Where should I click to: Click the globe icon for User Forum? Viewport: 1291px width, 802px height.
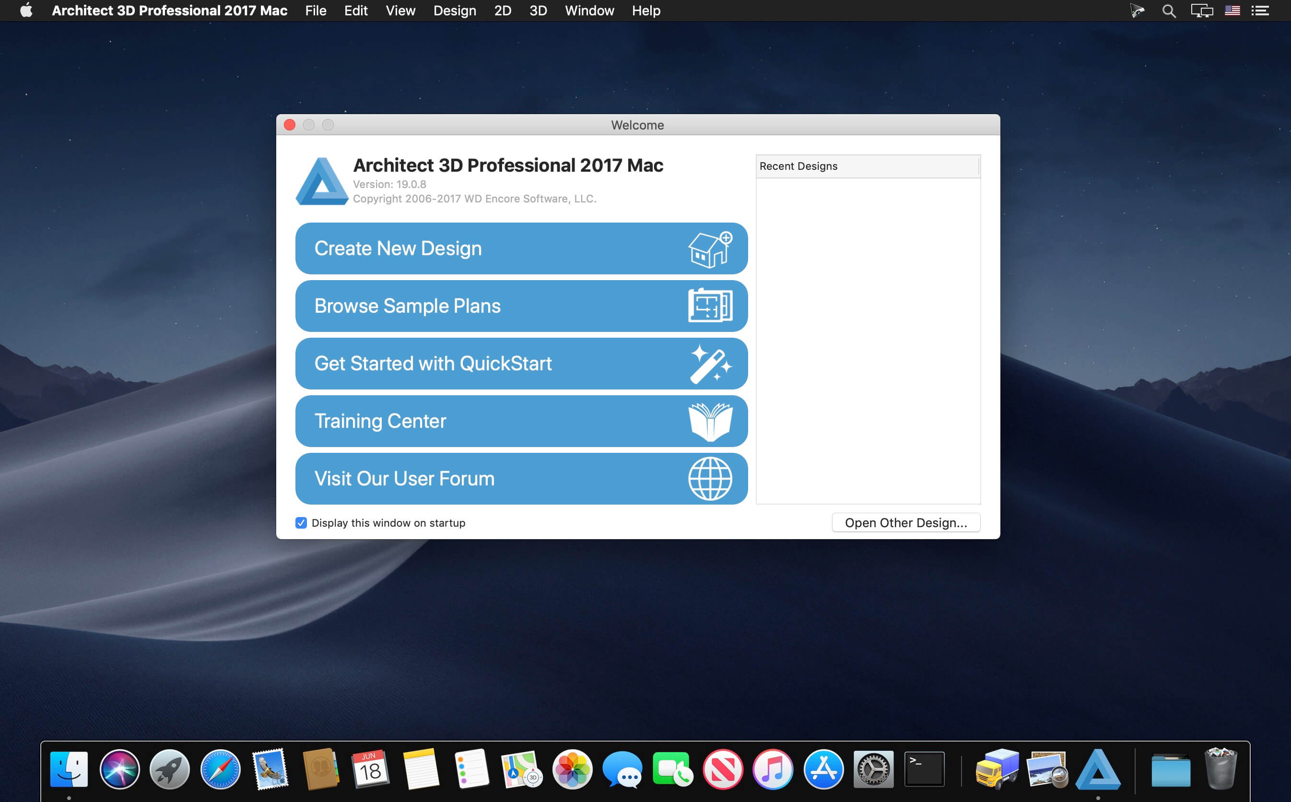pyautogui.click(x=710, y=478)
